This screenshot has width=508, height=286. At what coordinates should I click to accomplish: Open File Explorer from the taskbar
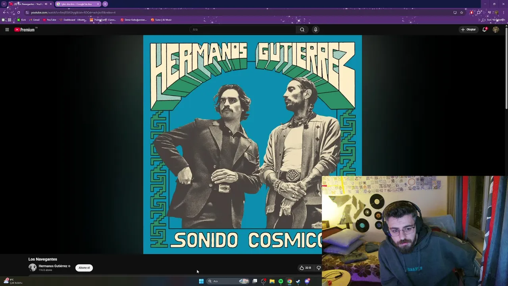[272, 281]
